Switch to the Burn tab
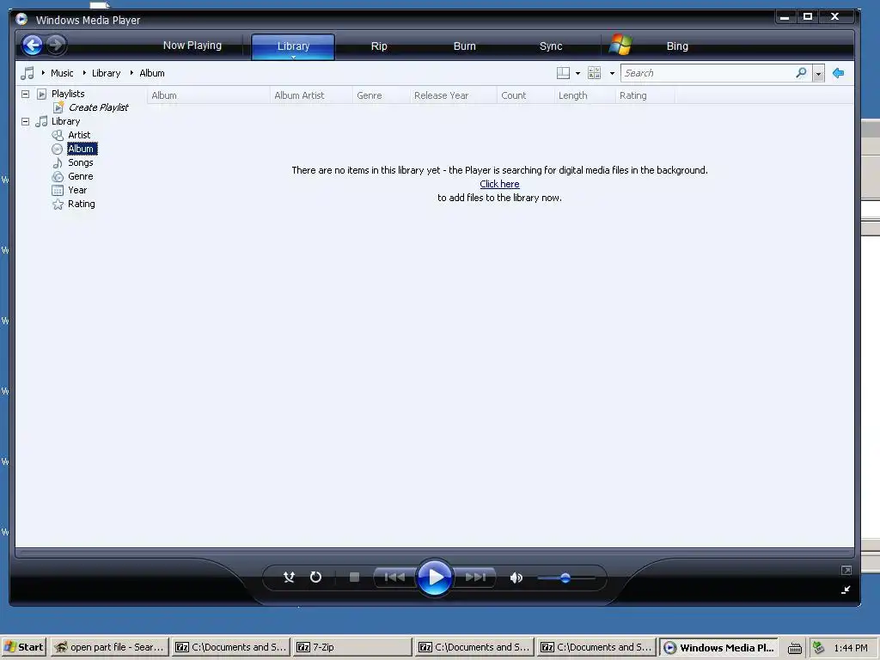Image resolution: width=880 pixels, height=660 pixels. pos(465,46)
